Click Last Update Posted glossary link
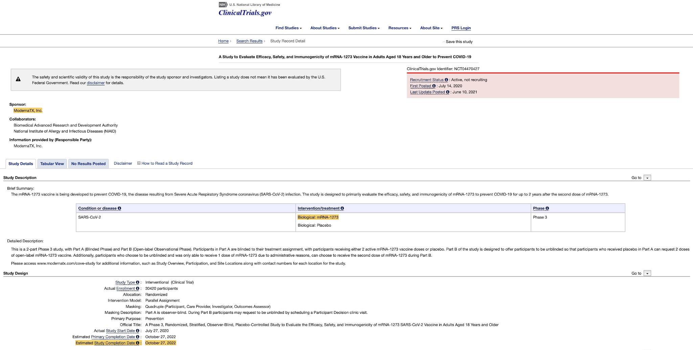 coord(427,92)
